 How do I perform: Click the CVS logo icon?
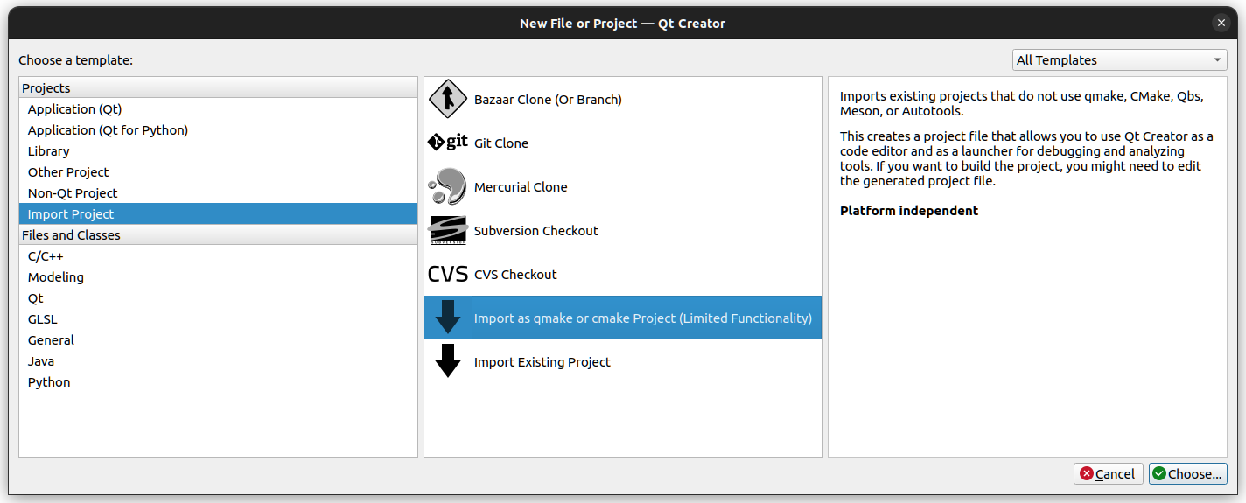point(448,274)
